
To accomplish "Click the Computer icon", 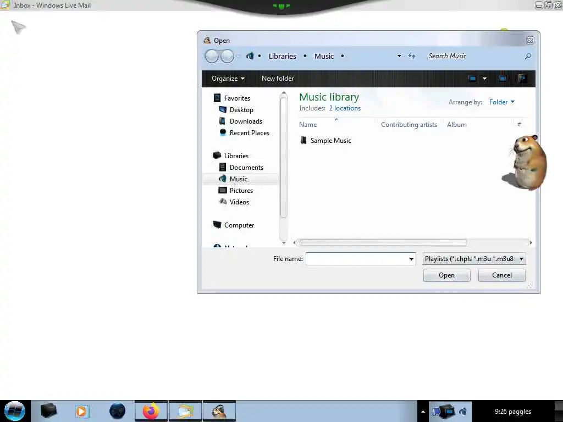I will coord(217,225).
